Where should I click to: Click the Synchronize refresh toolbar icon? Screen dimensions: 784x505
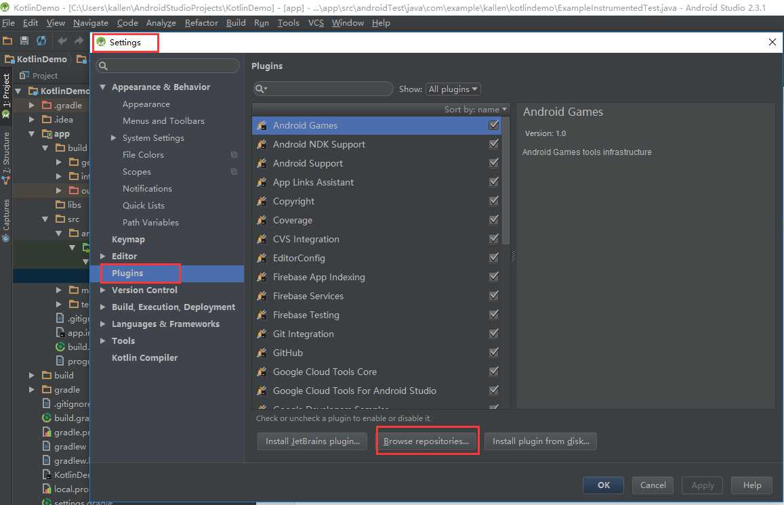coord(41,41)
